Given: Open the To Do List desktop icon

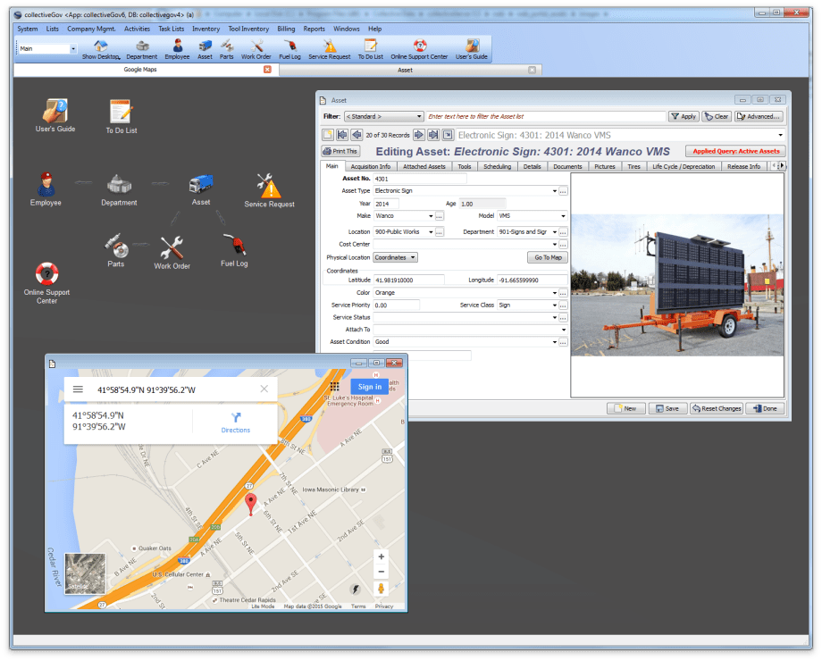Looking at the screenshot, I should (121, 116).
